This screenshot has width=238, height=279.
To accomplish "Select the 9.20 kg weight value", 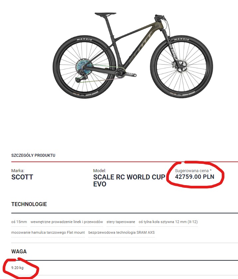I will (17, 268).
